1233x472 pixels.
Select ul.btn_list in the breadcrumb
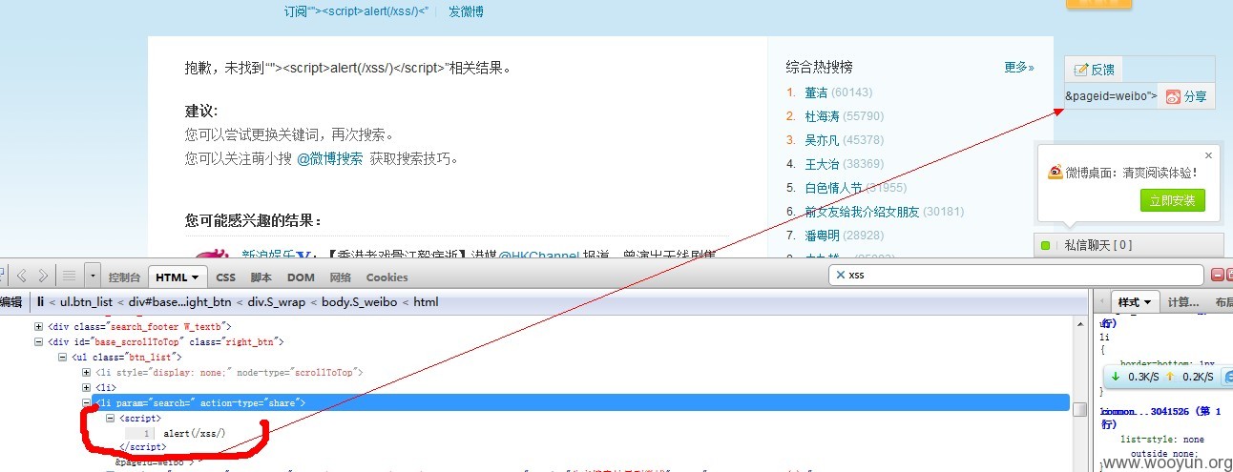pos(88,302)
